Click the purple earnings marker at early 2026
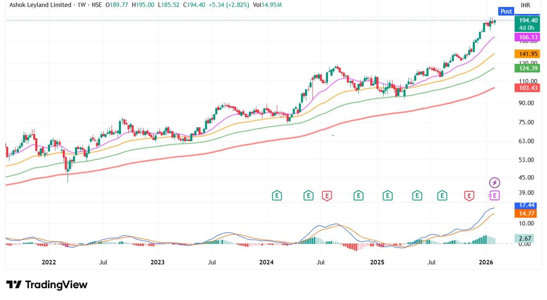Viewport: 547px width, 300px height. [x=495, y=196]
